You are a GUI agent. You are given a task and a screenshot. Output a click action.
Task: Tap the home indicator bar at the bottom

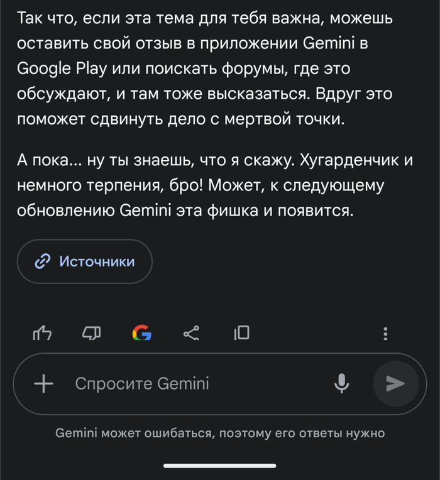(220, 466)
